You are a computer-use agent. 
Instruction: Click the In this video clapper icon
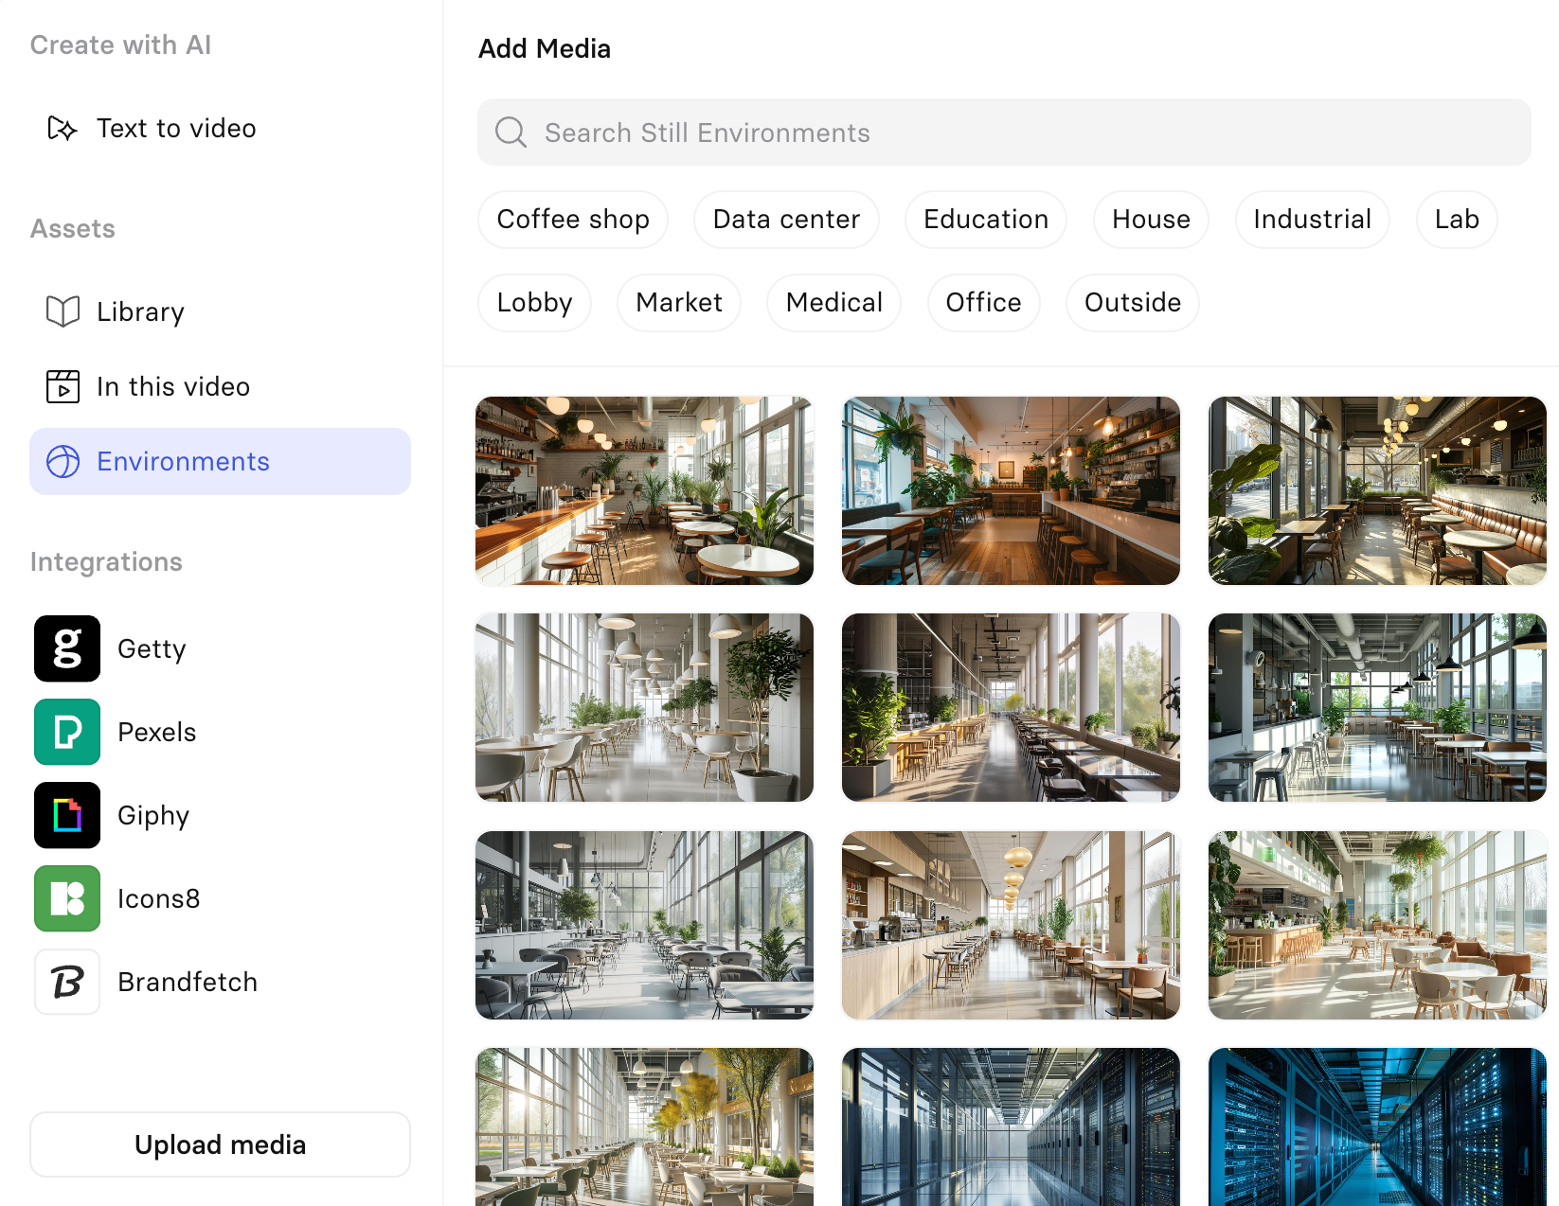pyautogui.click(x=63, y=386)
